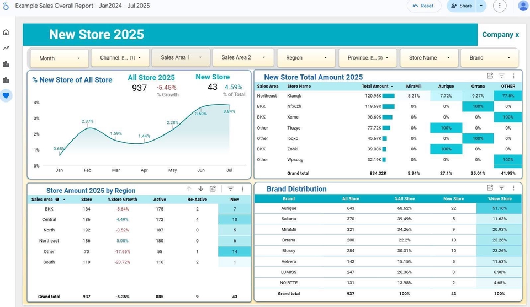Open the user account avatar
Viewport: 530px width, 307px height.
523,6
